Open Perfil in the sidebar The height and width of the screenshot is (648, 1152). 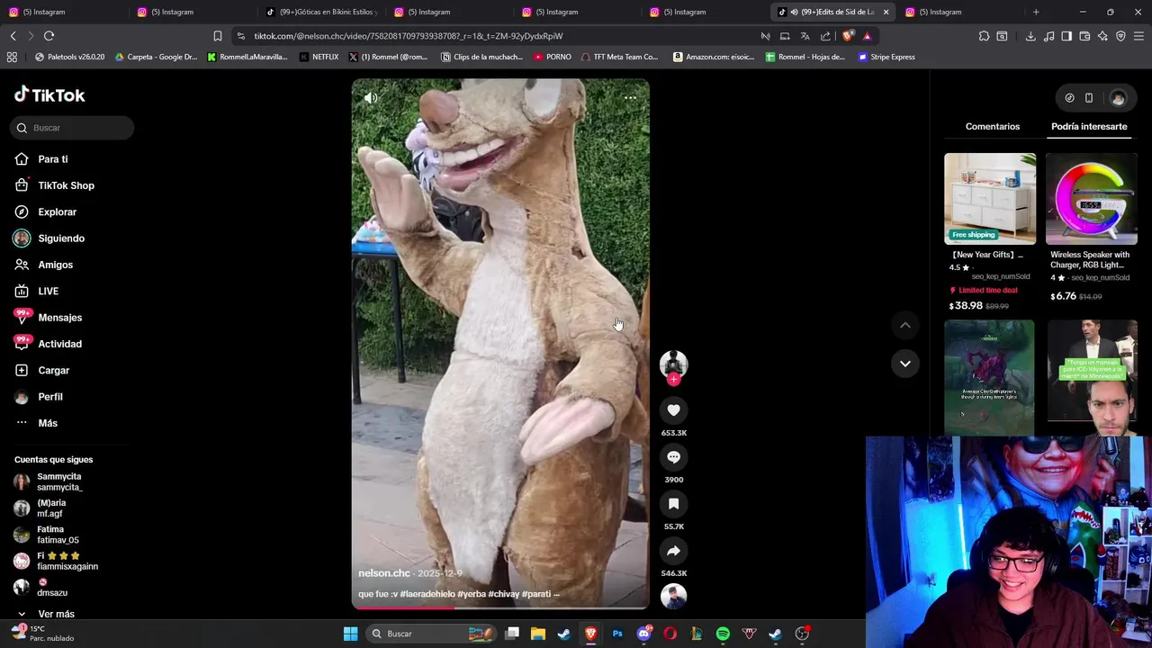click(x=49, y=397)
